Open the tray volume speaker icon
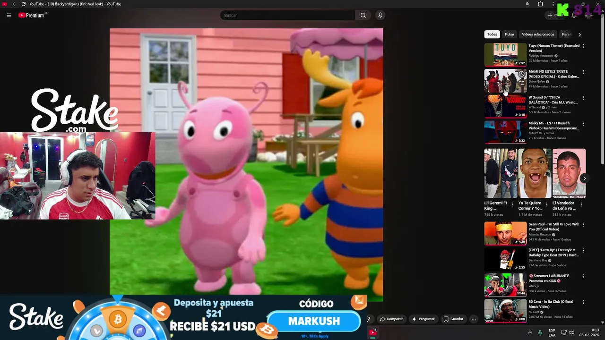605x340 pixels. [x=571, y=332]
